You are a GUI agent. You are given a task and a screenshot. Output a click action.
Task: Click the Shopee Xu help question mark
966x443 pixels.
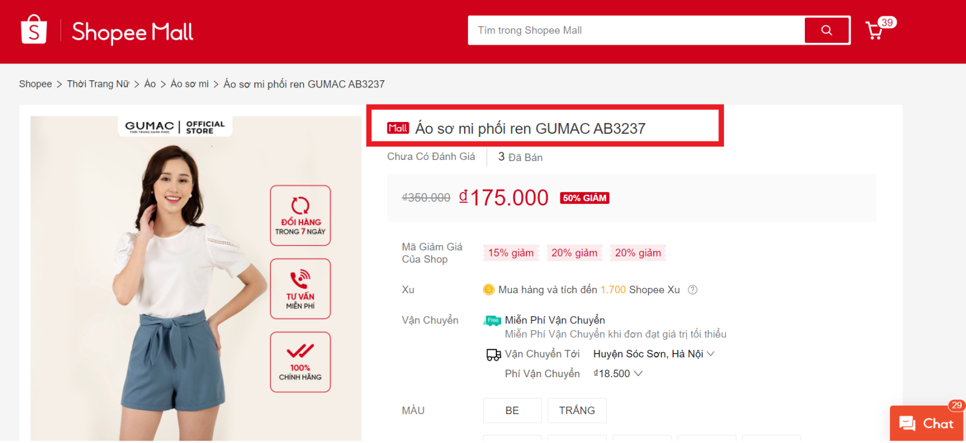point(693,290)
